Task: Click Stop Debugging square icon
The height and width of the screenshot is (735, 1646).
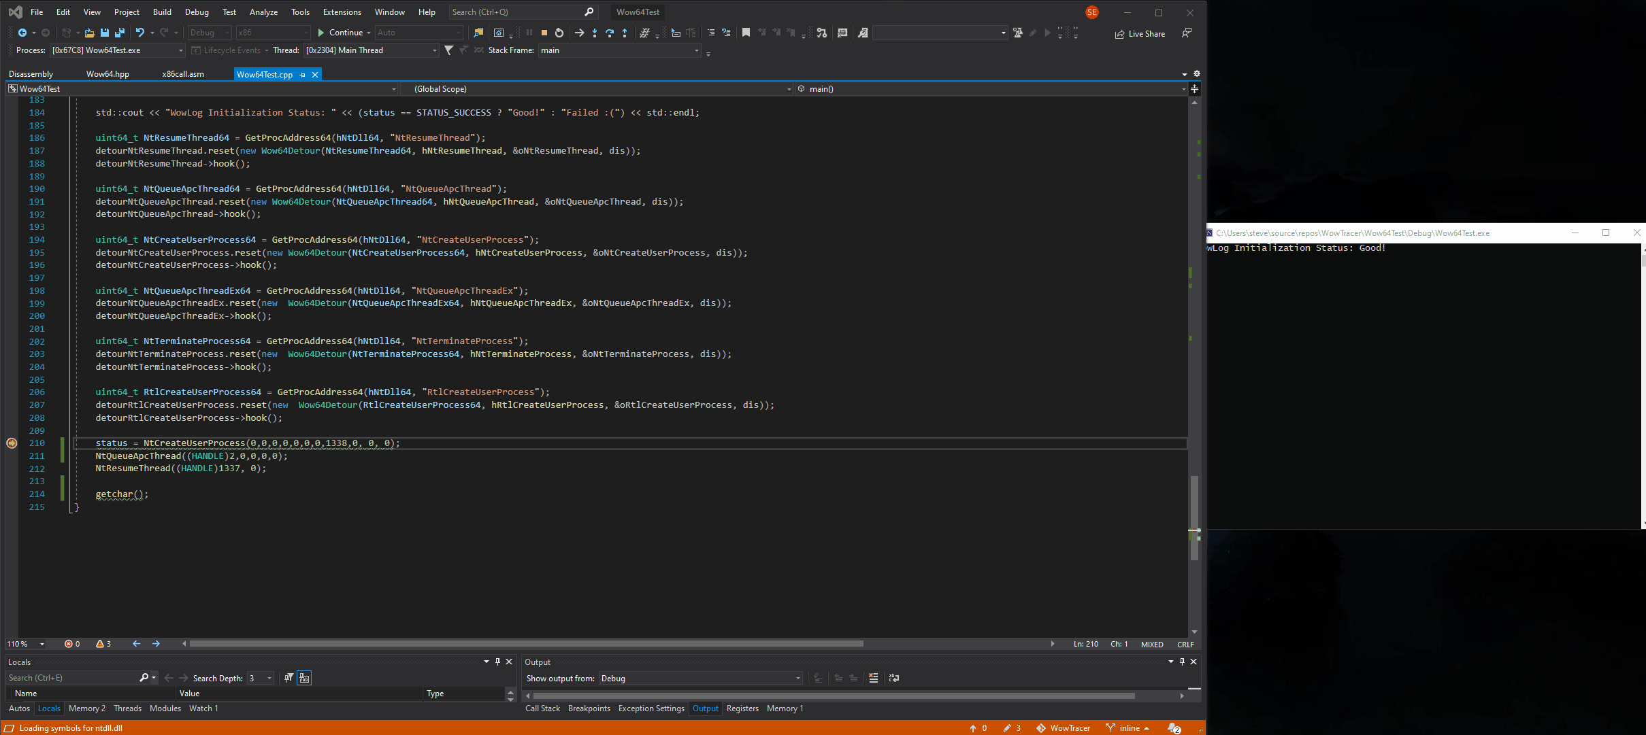Action: tap(544, 33)
